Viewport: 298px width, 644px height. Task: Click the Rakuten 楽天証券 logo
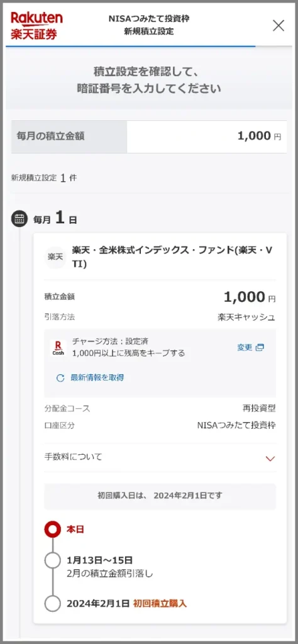(x=36, y=25)
